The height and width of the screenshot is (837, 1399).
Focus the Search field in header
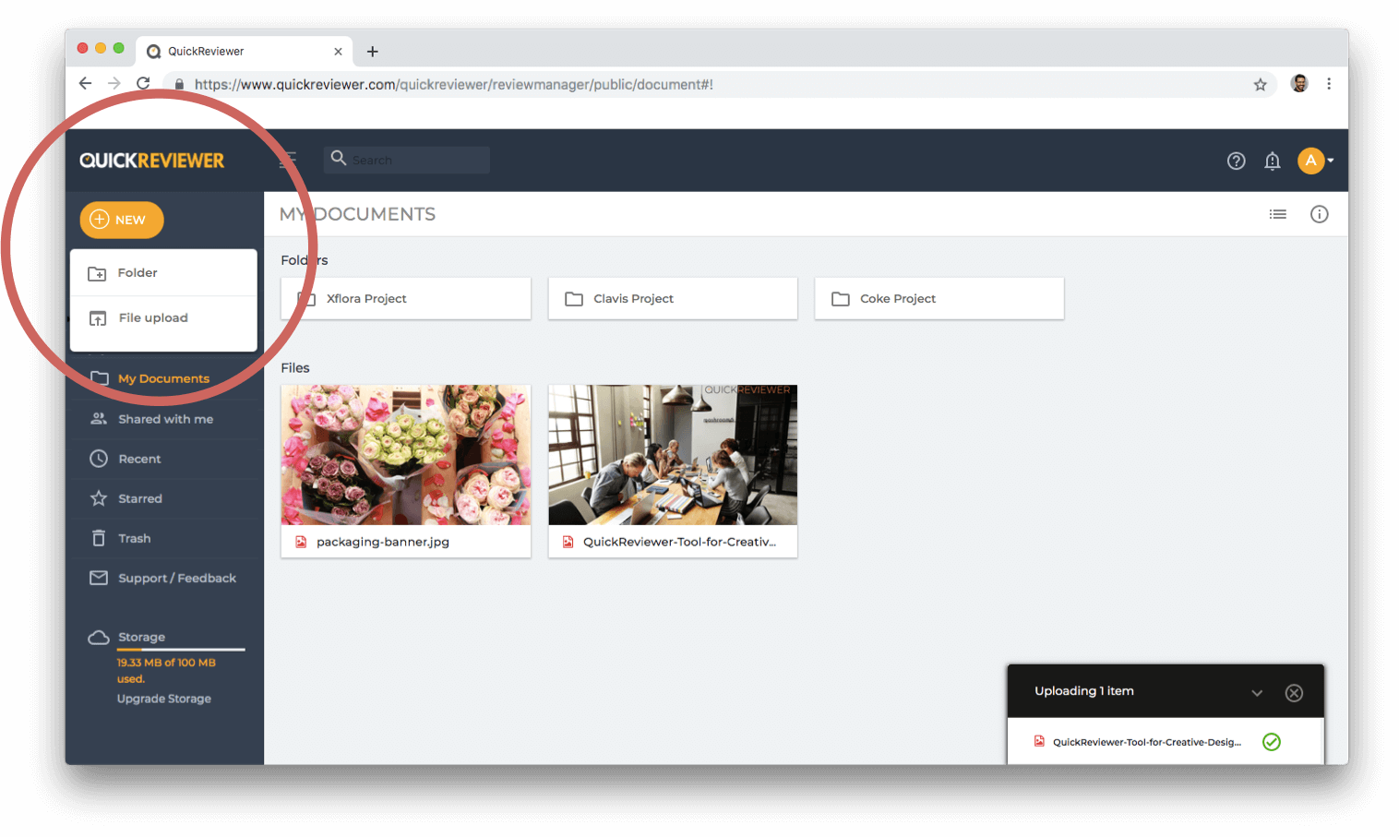pos(407,160)
